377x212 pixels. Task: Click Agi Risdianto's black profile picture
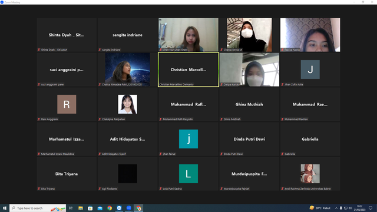(x=128, y=174)
